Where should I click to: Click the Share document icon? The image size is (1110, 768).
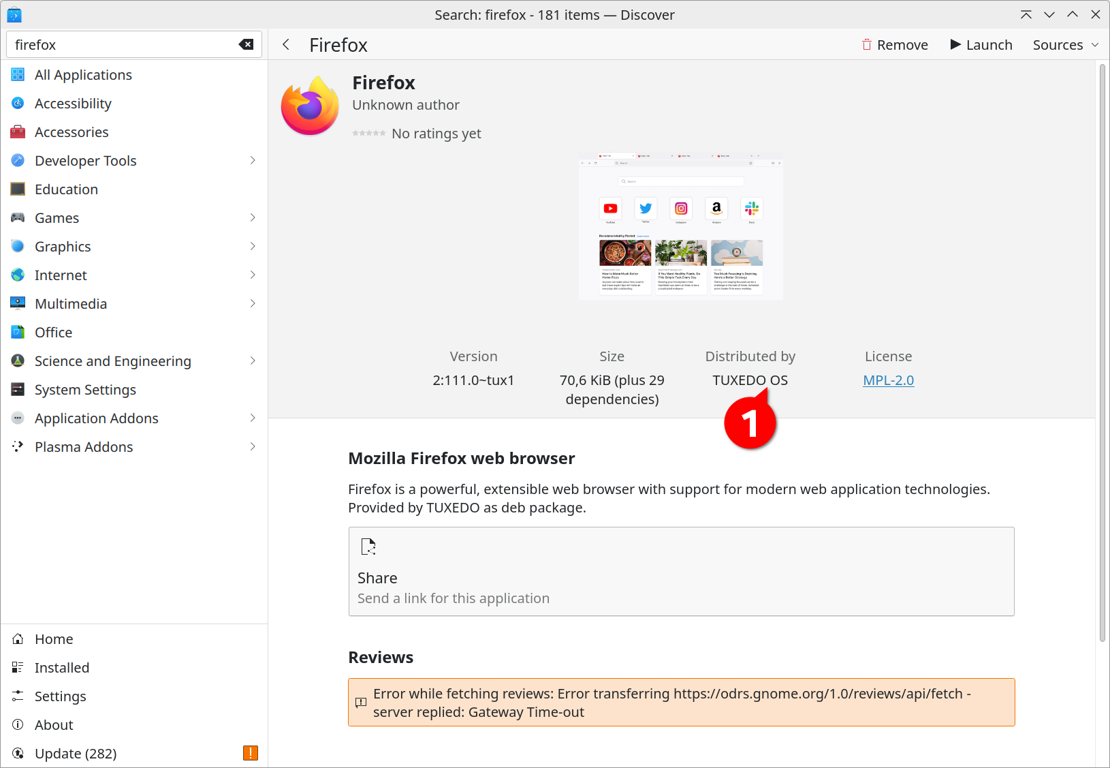tap(368, 547)
